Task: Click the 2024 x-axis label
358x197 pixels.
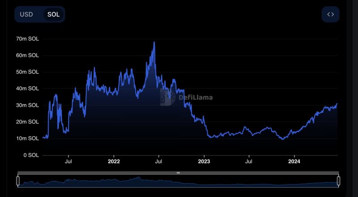Action: [x=294, y=161]
